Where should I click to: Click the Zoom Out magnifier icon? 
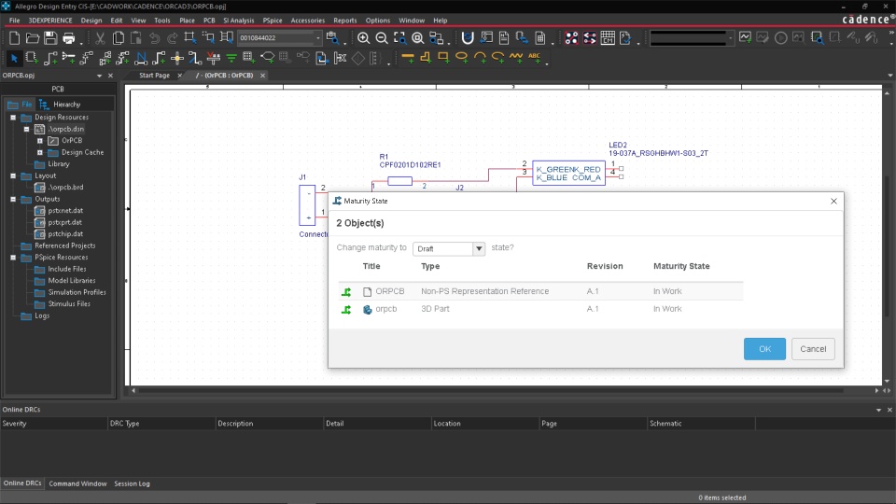click(x=382, y=38)
